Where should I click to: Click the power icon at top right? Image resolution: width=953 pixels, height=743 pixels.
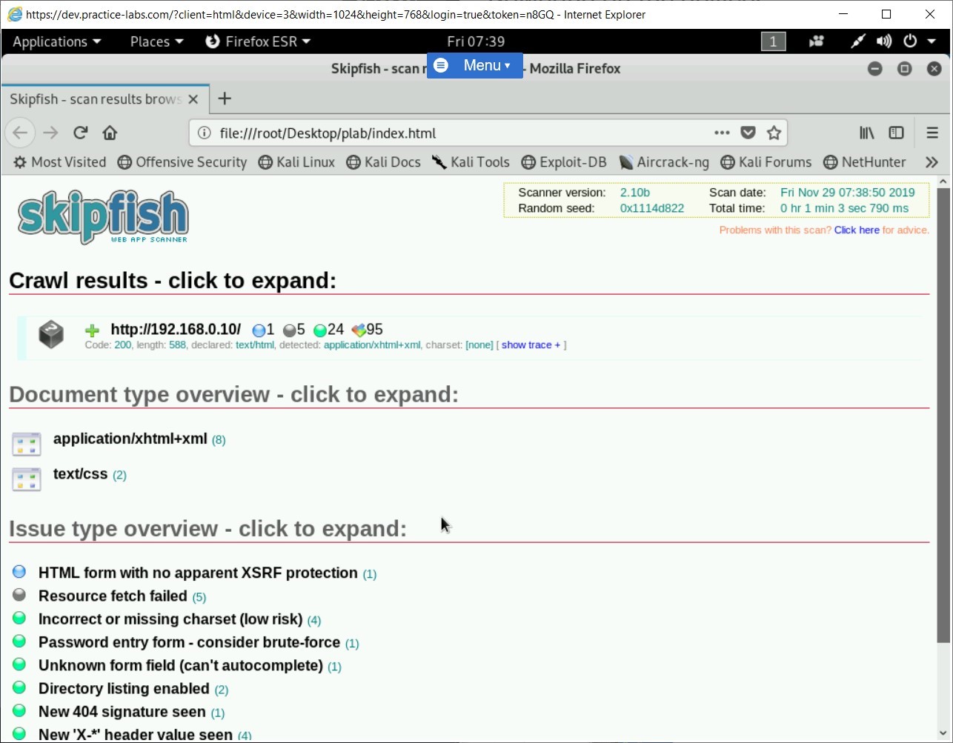tap(910, 41)
